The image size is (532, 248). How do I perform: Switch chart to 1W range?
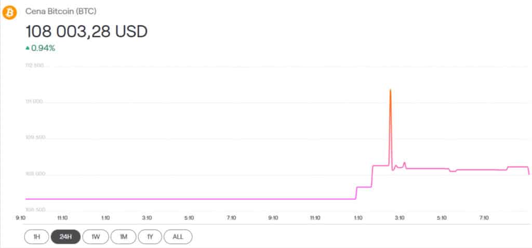[x=96, y=237]
